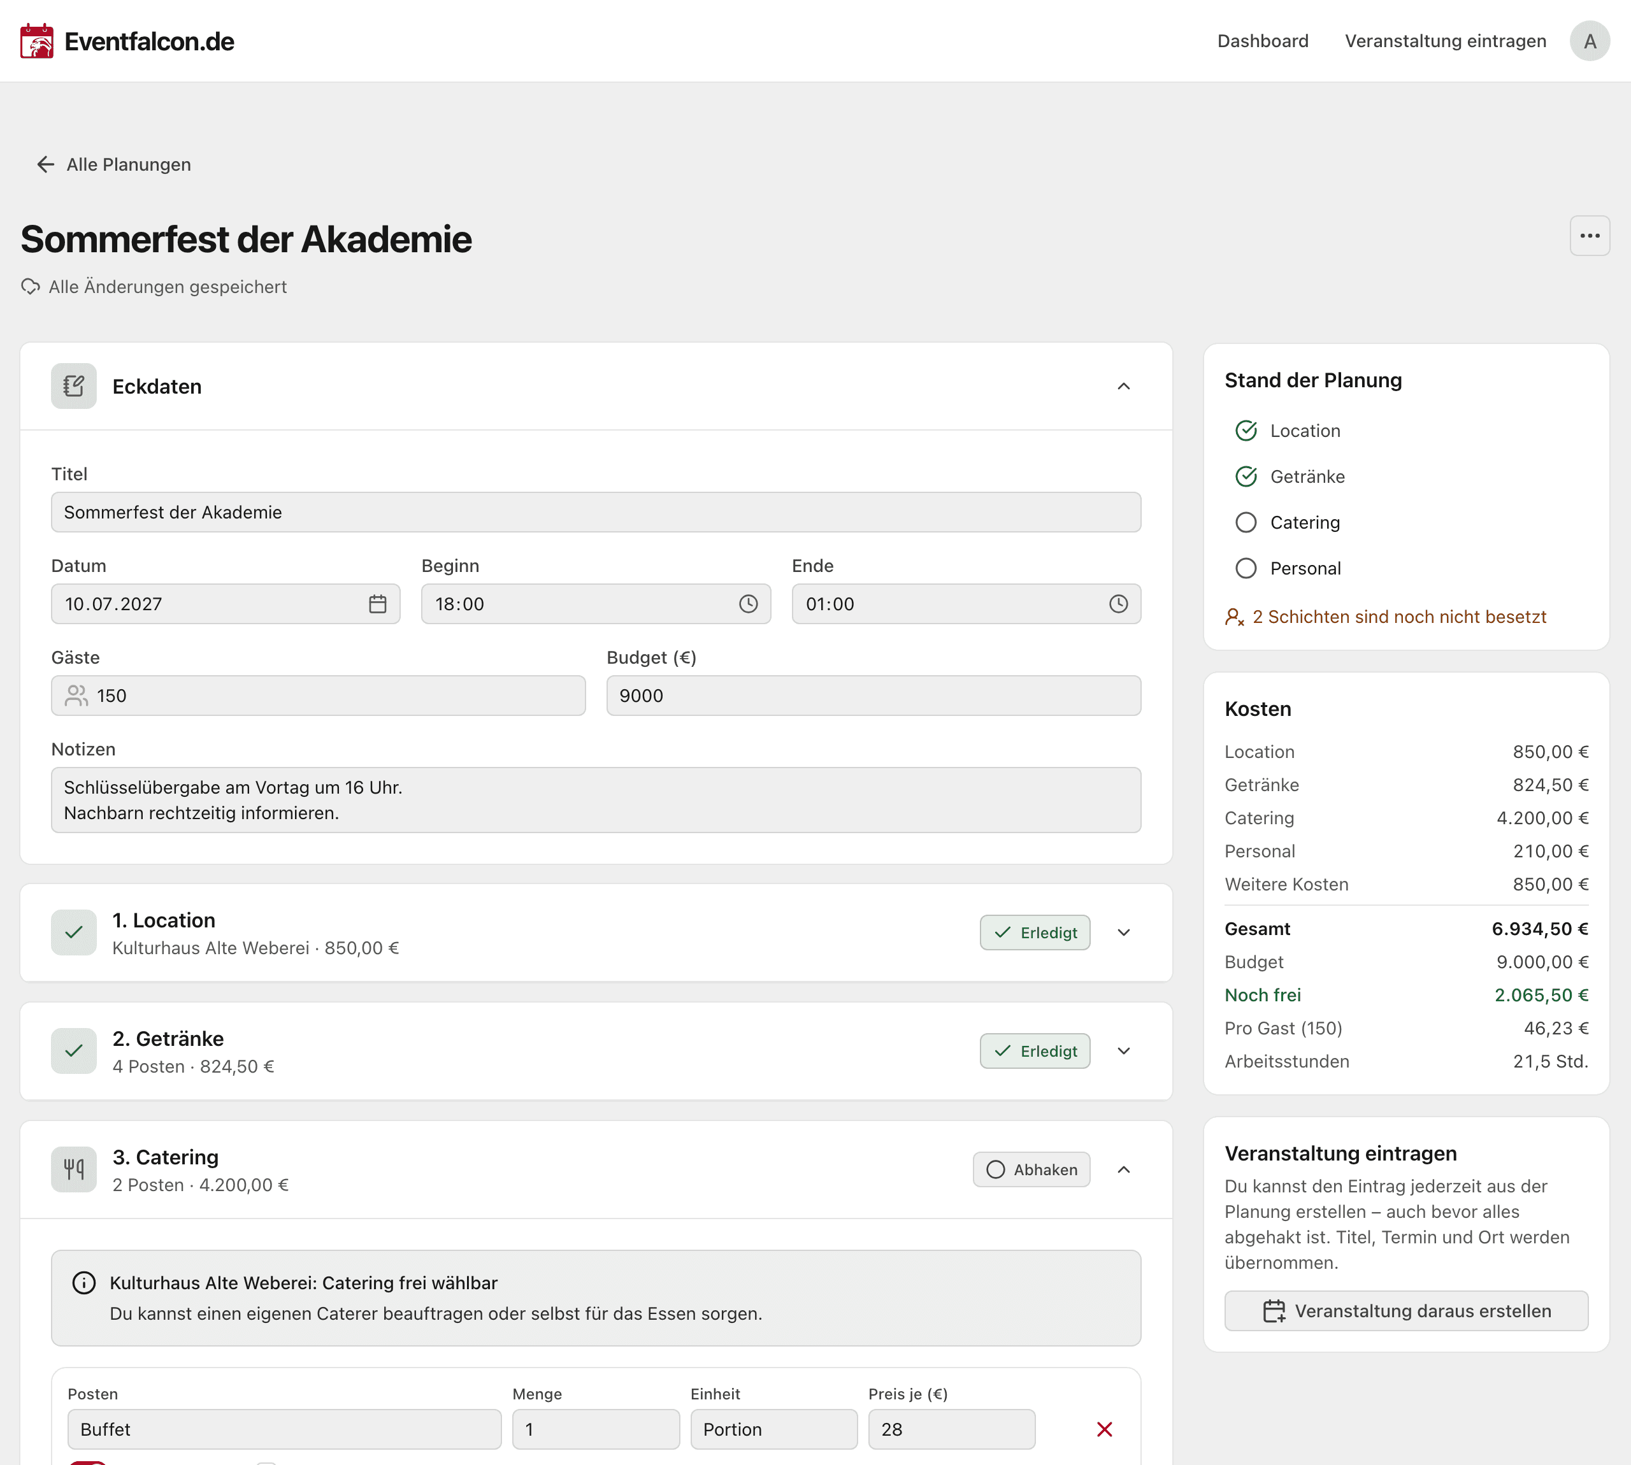Collapse the Eckdaten section
Viewport: 1631px width, 1465px height.
coord(1124,387)
